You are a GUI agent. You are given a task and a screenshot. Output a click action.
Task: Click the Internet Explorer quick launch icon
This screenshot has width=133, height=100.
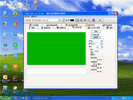coord(20,98)
